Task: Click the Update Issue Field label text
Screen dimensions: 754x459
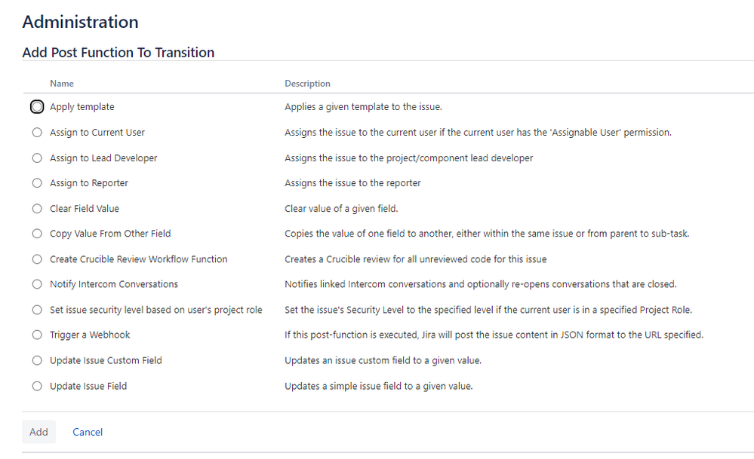Action: click(88, 386)
